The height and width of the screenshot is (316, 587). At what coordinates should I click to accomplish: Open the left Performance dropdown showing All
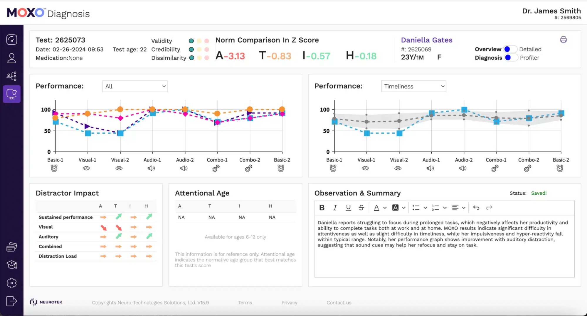[135, 86]
